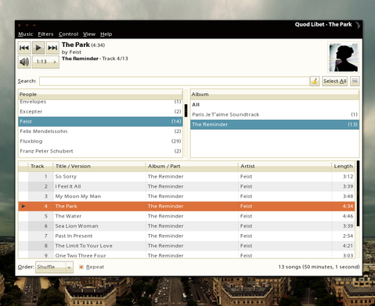Click the broom icon to clear search
Screen dimensions: 375x306
[x=315, y=81]
